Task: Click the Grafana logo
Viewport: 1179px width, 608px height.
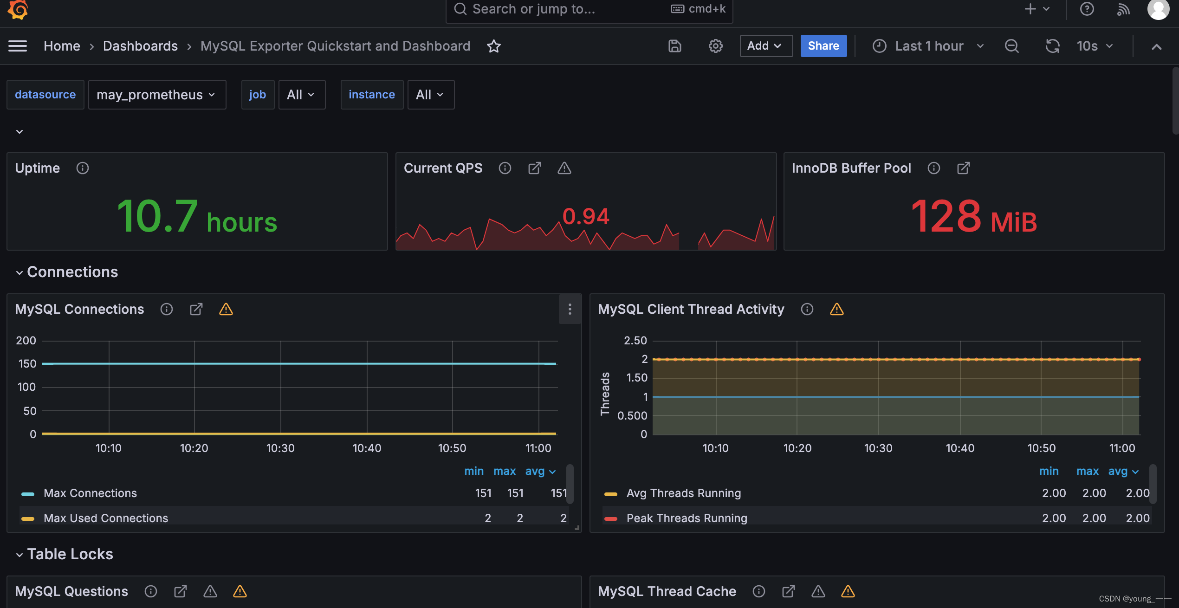Action: [18, 9]
